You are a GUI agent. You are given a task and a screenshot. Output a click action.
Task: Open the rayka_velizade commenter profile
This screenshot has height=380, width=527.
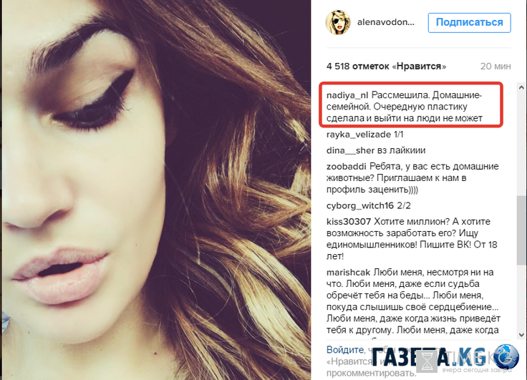[358, 135]
